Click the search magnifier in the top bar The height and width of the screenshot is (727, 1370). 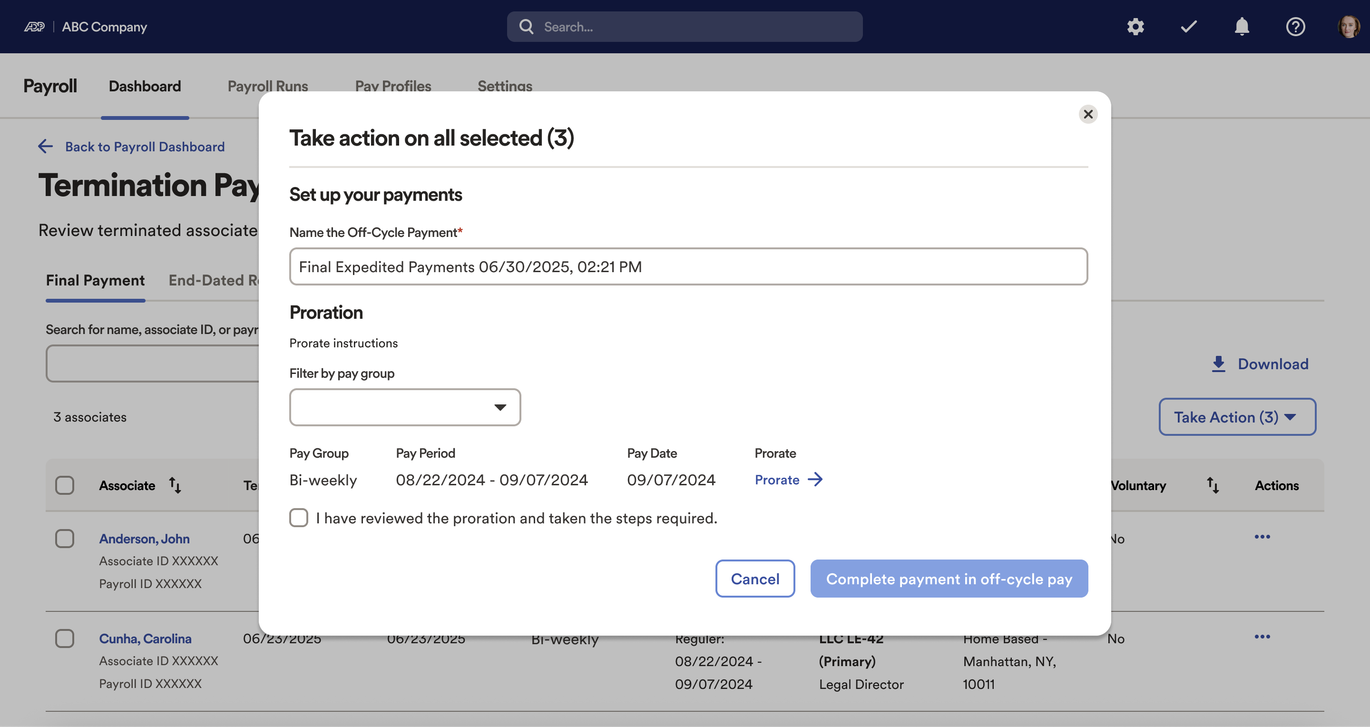tap(526, 26)
